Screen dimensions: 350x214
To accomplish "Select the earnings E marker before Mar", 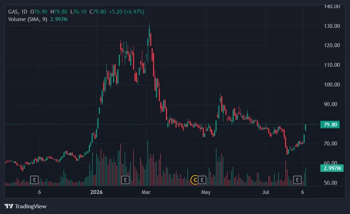I will [x=125, y=180].
